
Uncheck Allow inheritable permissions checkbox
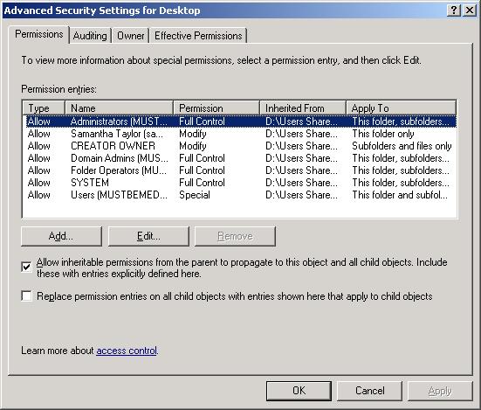[26, 267]
